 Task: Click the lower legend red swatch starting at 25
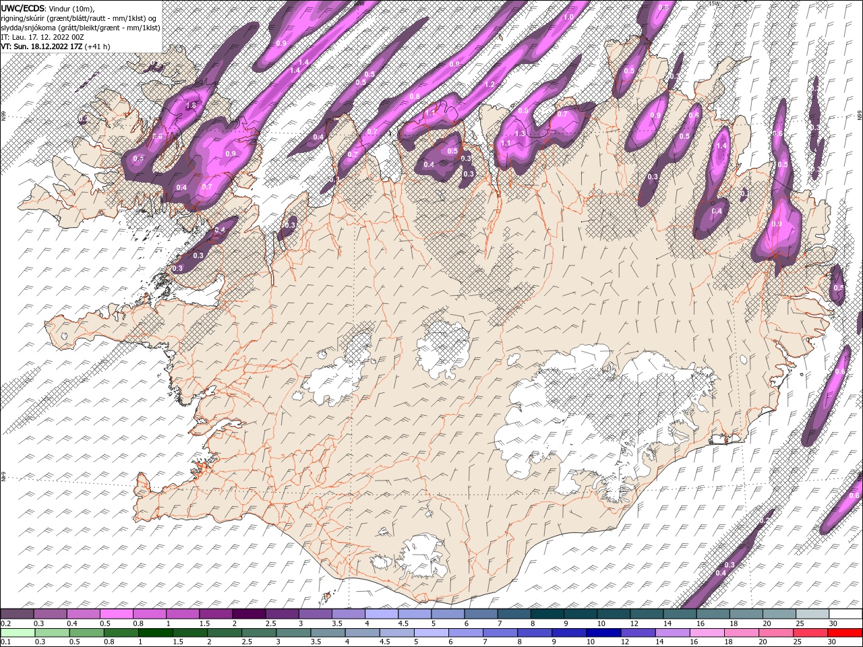tap(810, 633)
